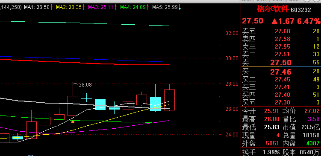Select the 买一 bid row at 27.46
Image resolution: width=321 pixels, height=156 pixels.
tap(281, 72)
